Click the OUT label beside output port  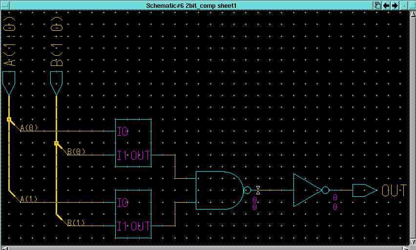click(394, 190)
